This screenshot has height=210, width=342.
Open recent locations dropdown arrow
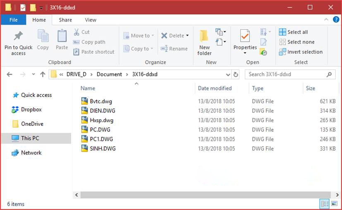(x=33, y=74)
